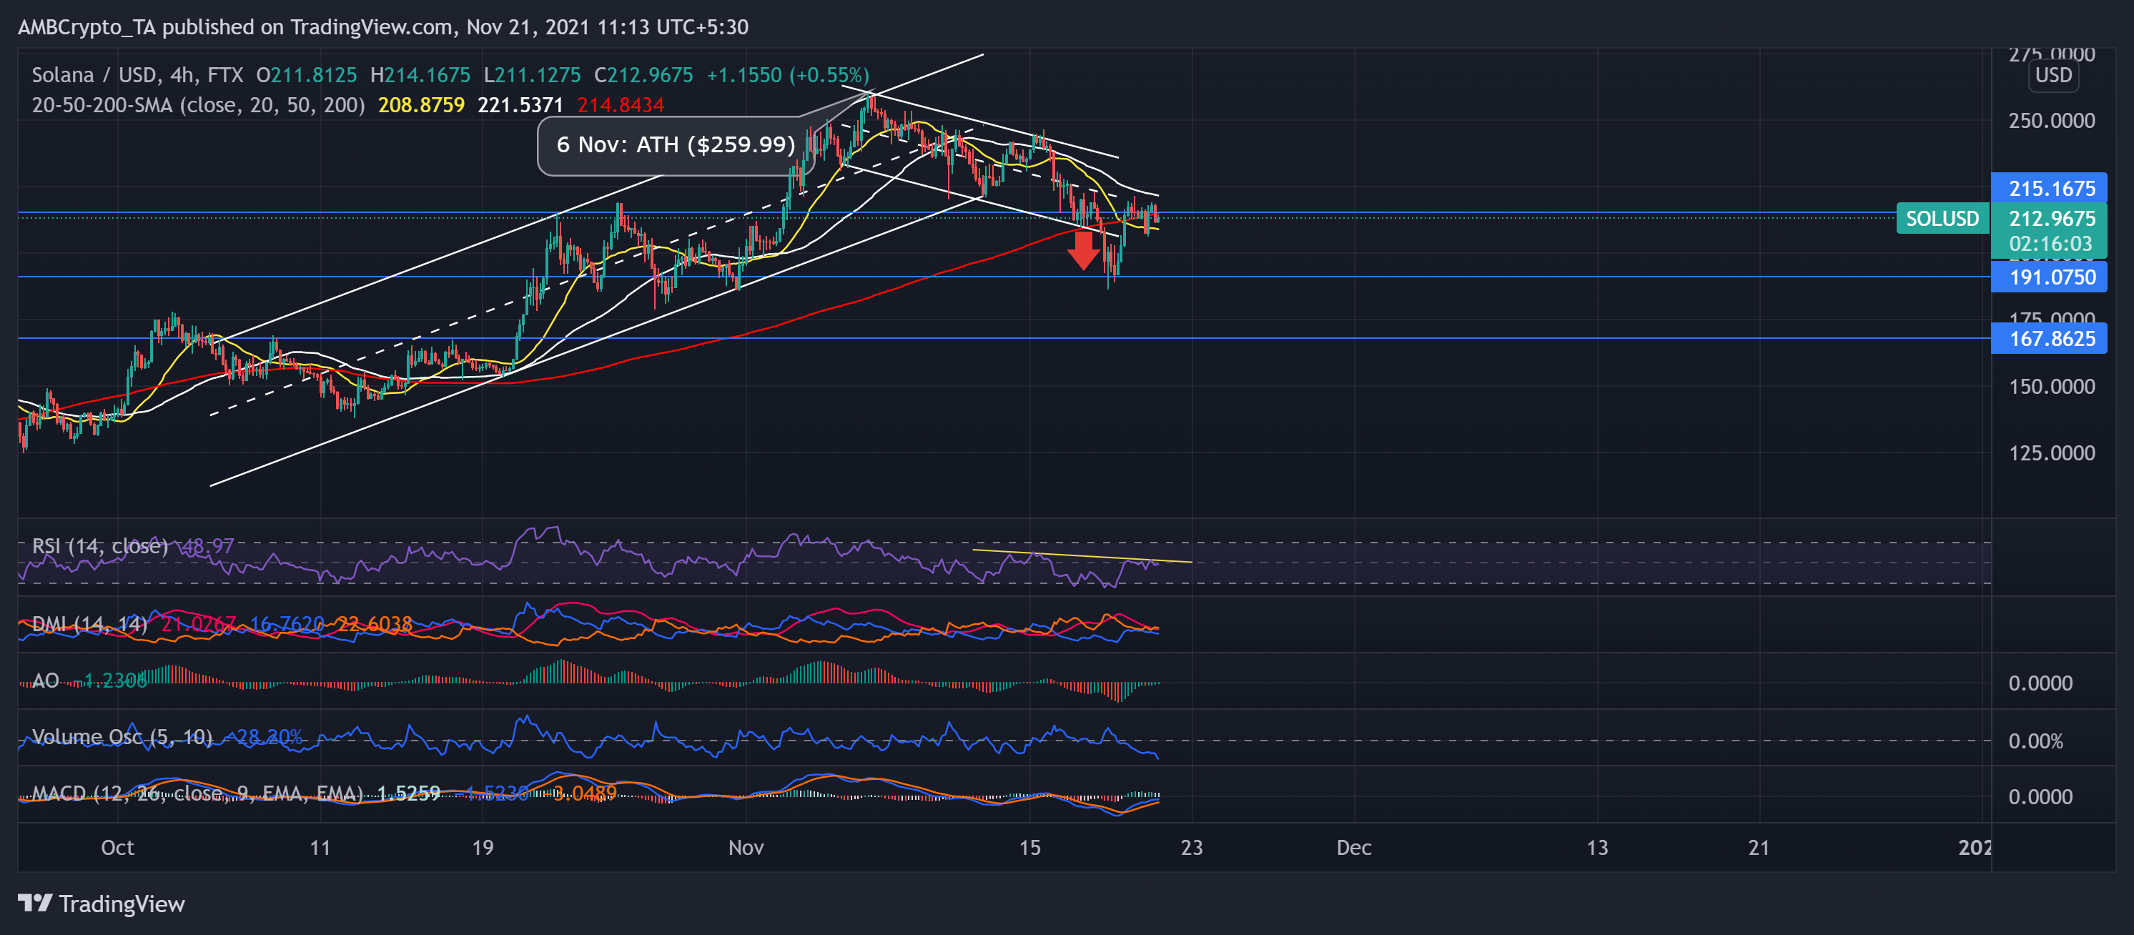
Task: Click the countdown timer 02:16:03
Action: pos(2050,244)
